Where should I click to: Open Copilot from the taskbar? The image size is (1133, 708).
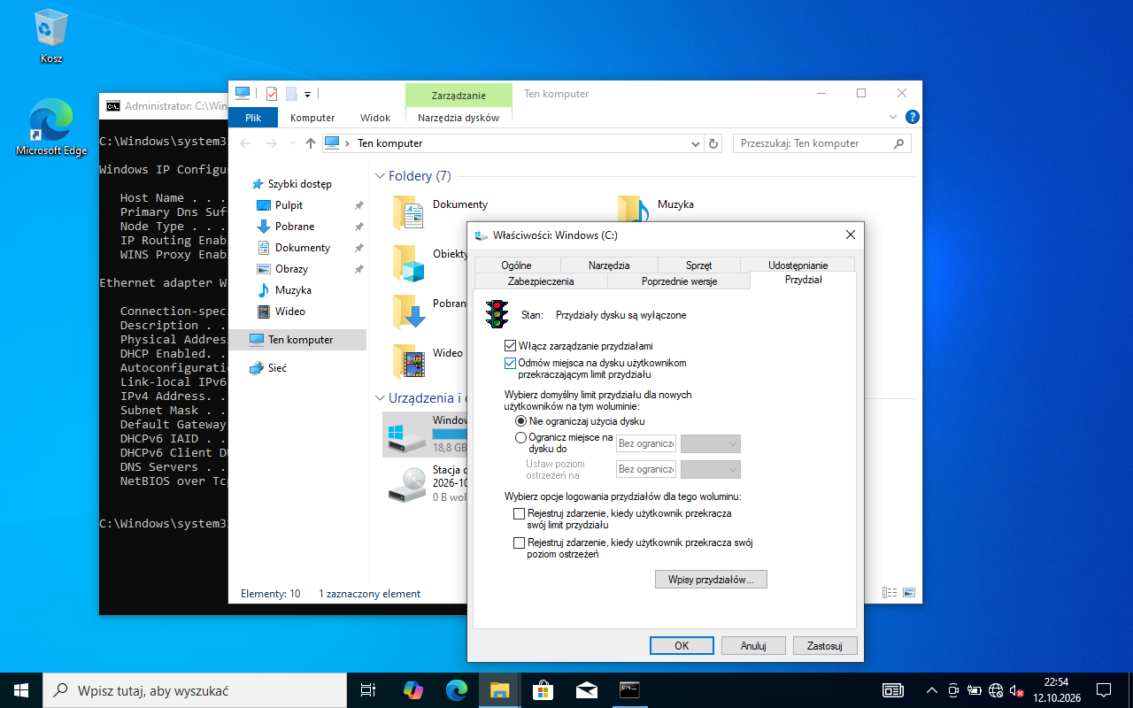412,689
